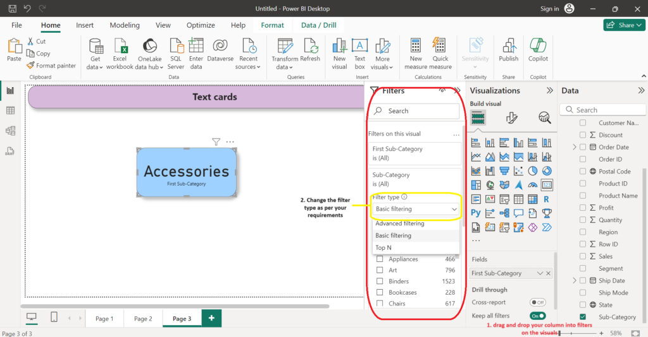Viewport: 648px width, 337px height.
Task: Check the Profit field checkbox
Action: [583, 208]
